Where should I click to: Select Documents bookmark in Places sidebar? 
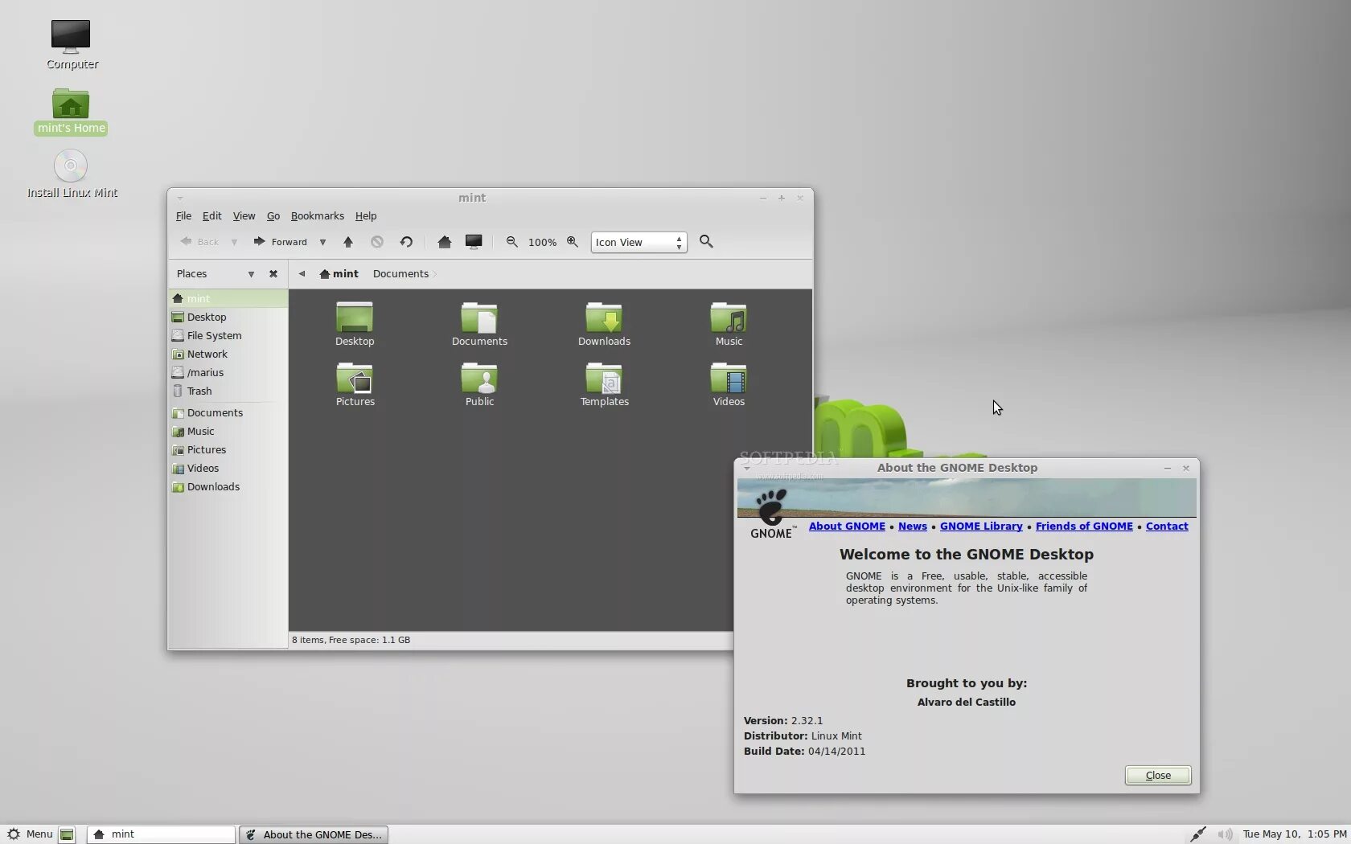tap(228, 413)
